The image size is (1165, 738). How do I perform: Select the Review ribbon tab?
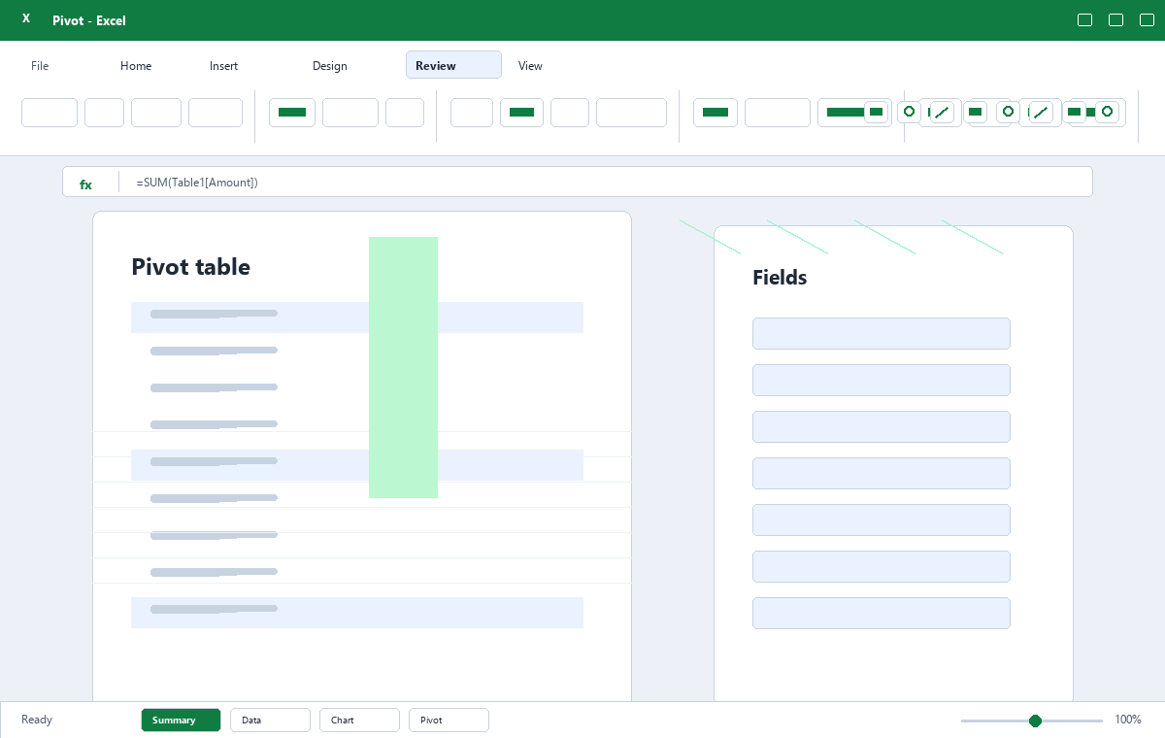pos(453,65)
